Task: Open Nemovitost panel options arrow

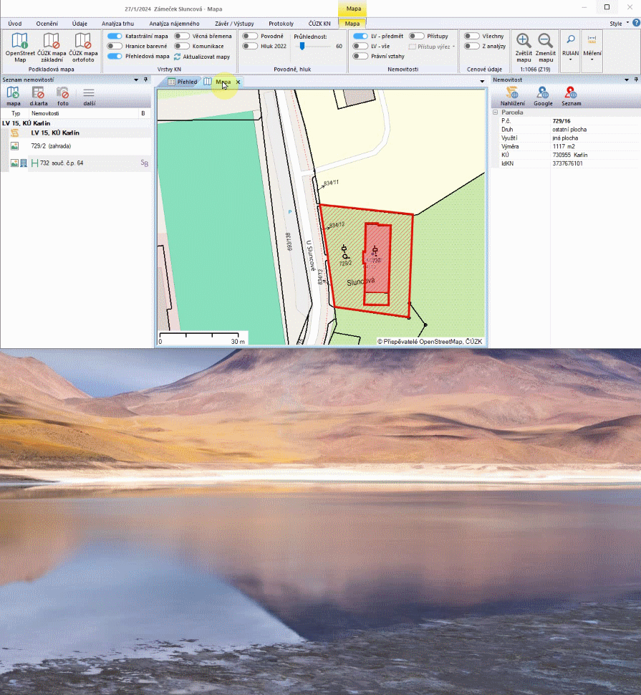Action: (627, 80)
